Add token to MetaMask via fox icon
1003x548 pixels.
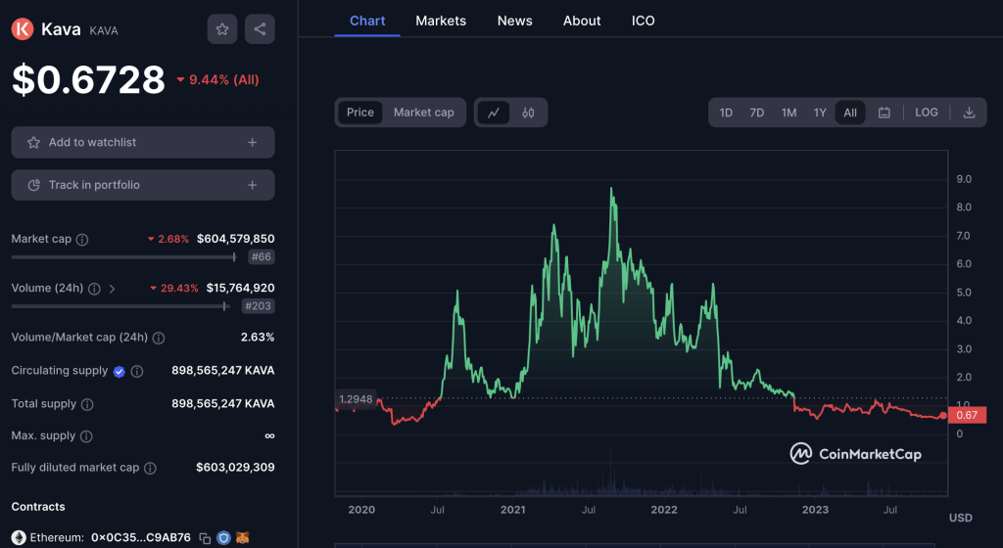[x=243, y=538]
